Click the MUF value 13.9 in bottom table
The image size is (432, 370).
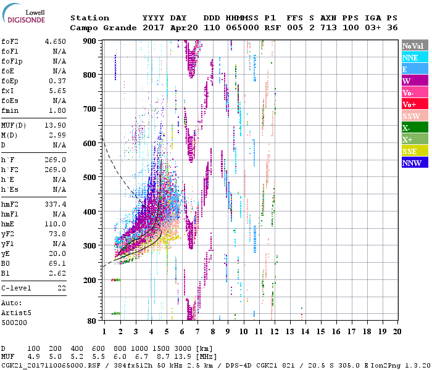[183, 356]
